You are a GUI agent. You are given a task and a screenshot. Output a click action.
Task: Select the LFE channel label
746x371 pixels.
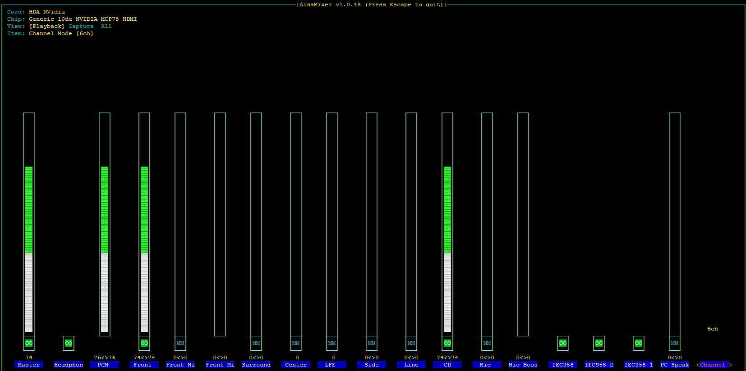332,365
